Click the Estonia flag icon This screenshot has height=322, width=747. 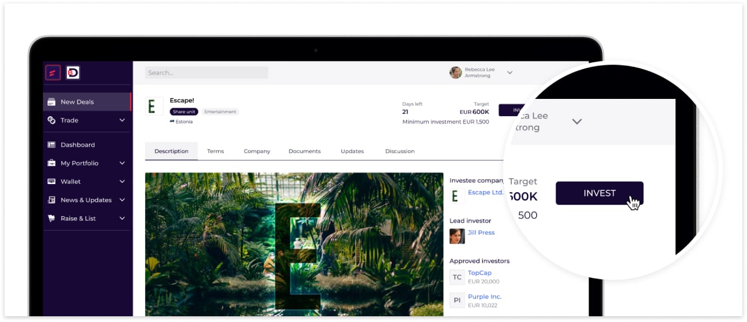pos(172,122)
